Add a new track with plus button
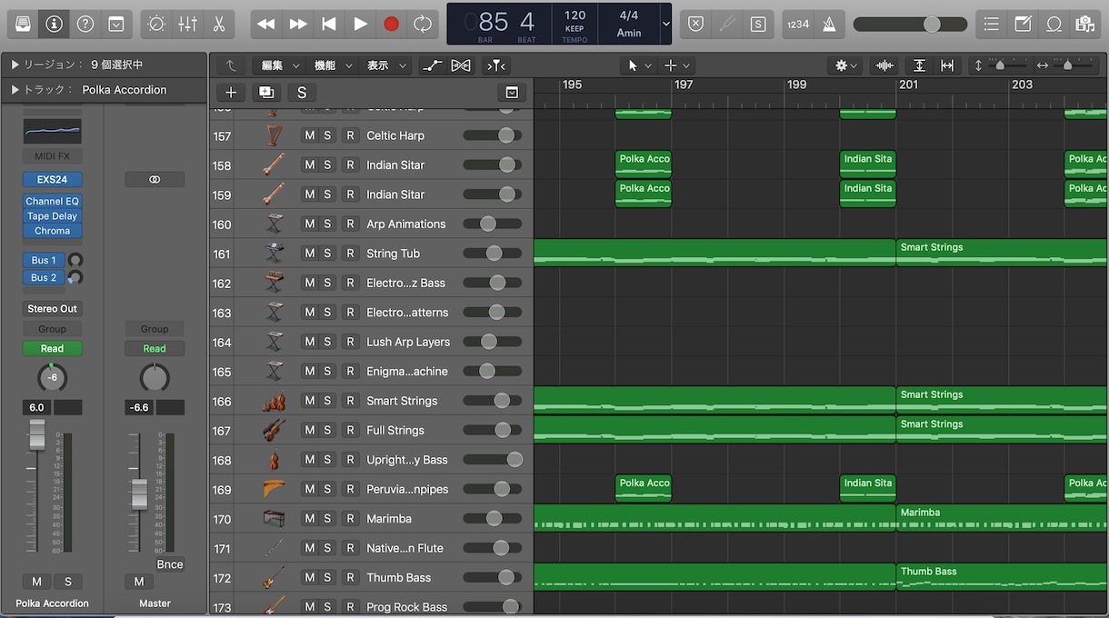Image resolution: width=1109 pixels, height=618 pixels. tap(231, 93)
